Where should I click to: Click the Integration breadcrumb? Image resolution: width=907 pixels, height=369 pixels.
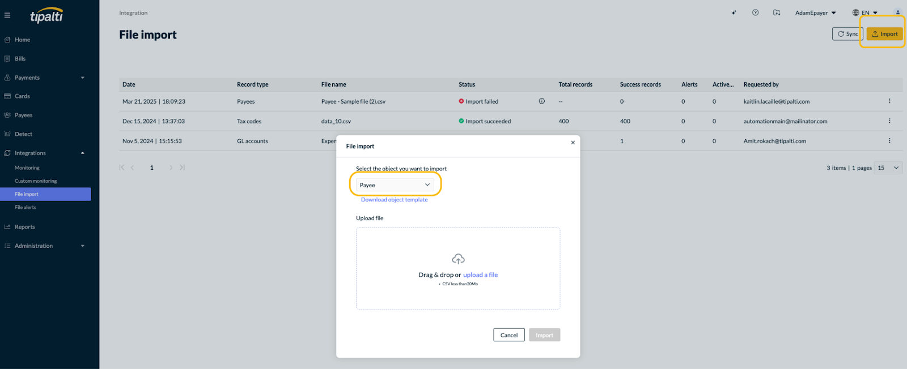133,13
